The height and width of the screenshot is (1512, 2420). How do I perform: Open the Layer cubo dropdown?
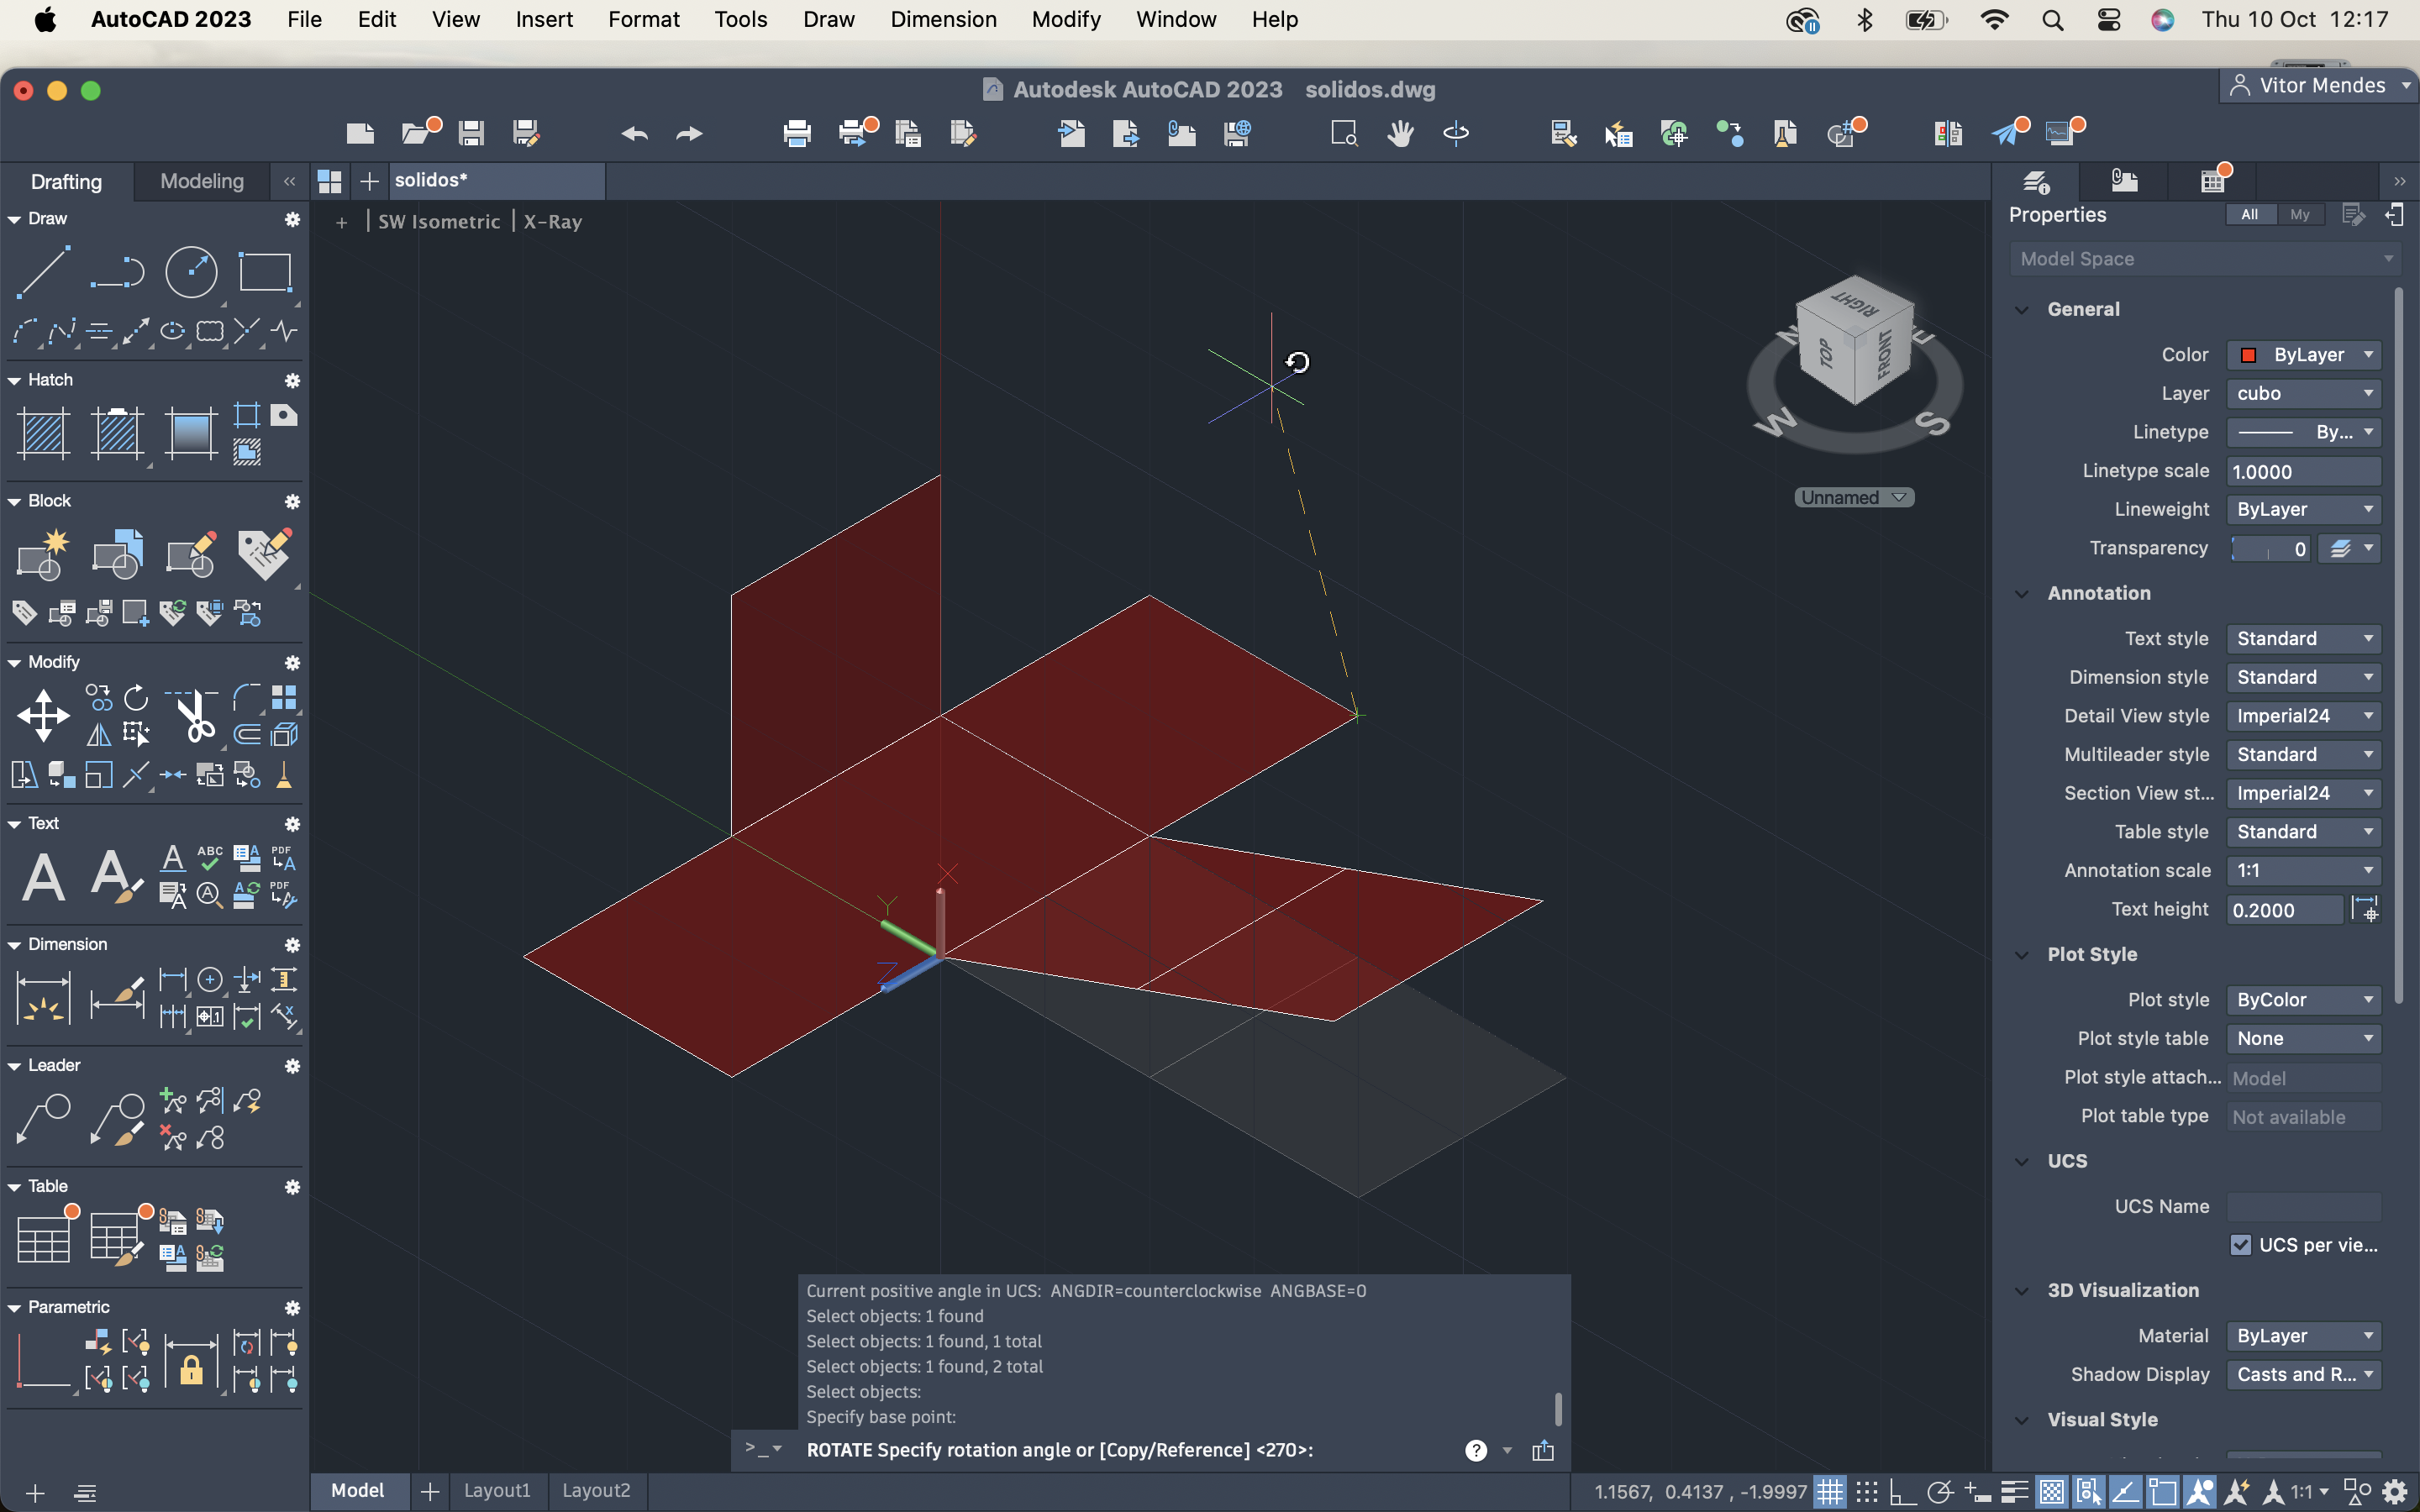click(x=2303, y=393)
